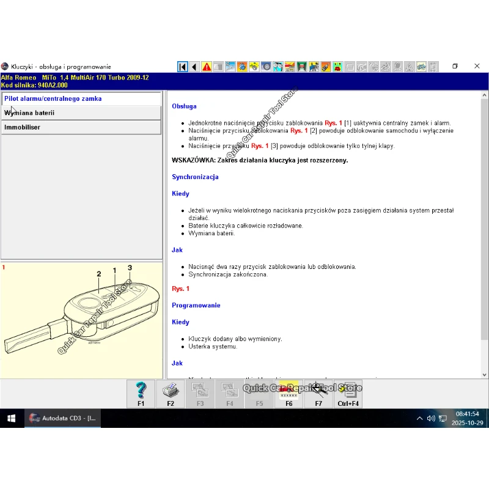Click the F6 red car button
The image size is (489, 489).
289,394
